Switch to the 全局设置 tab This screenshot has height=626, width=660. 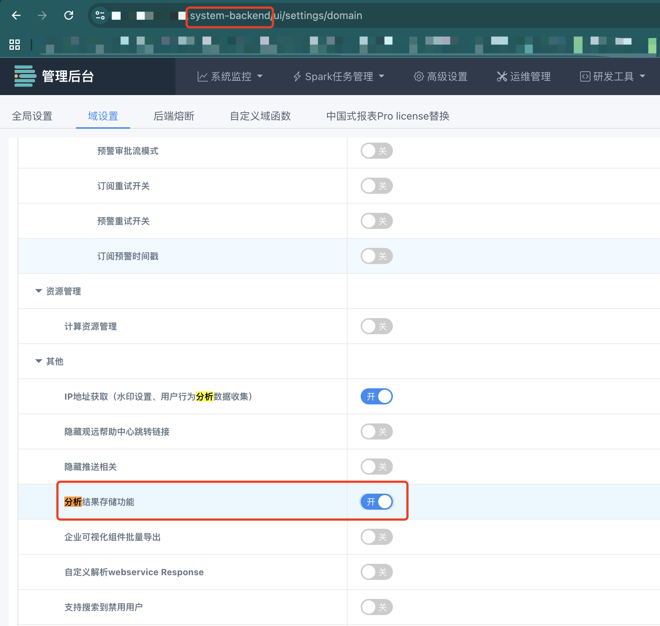[x=32, y=116]
